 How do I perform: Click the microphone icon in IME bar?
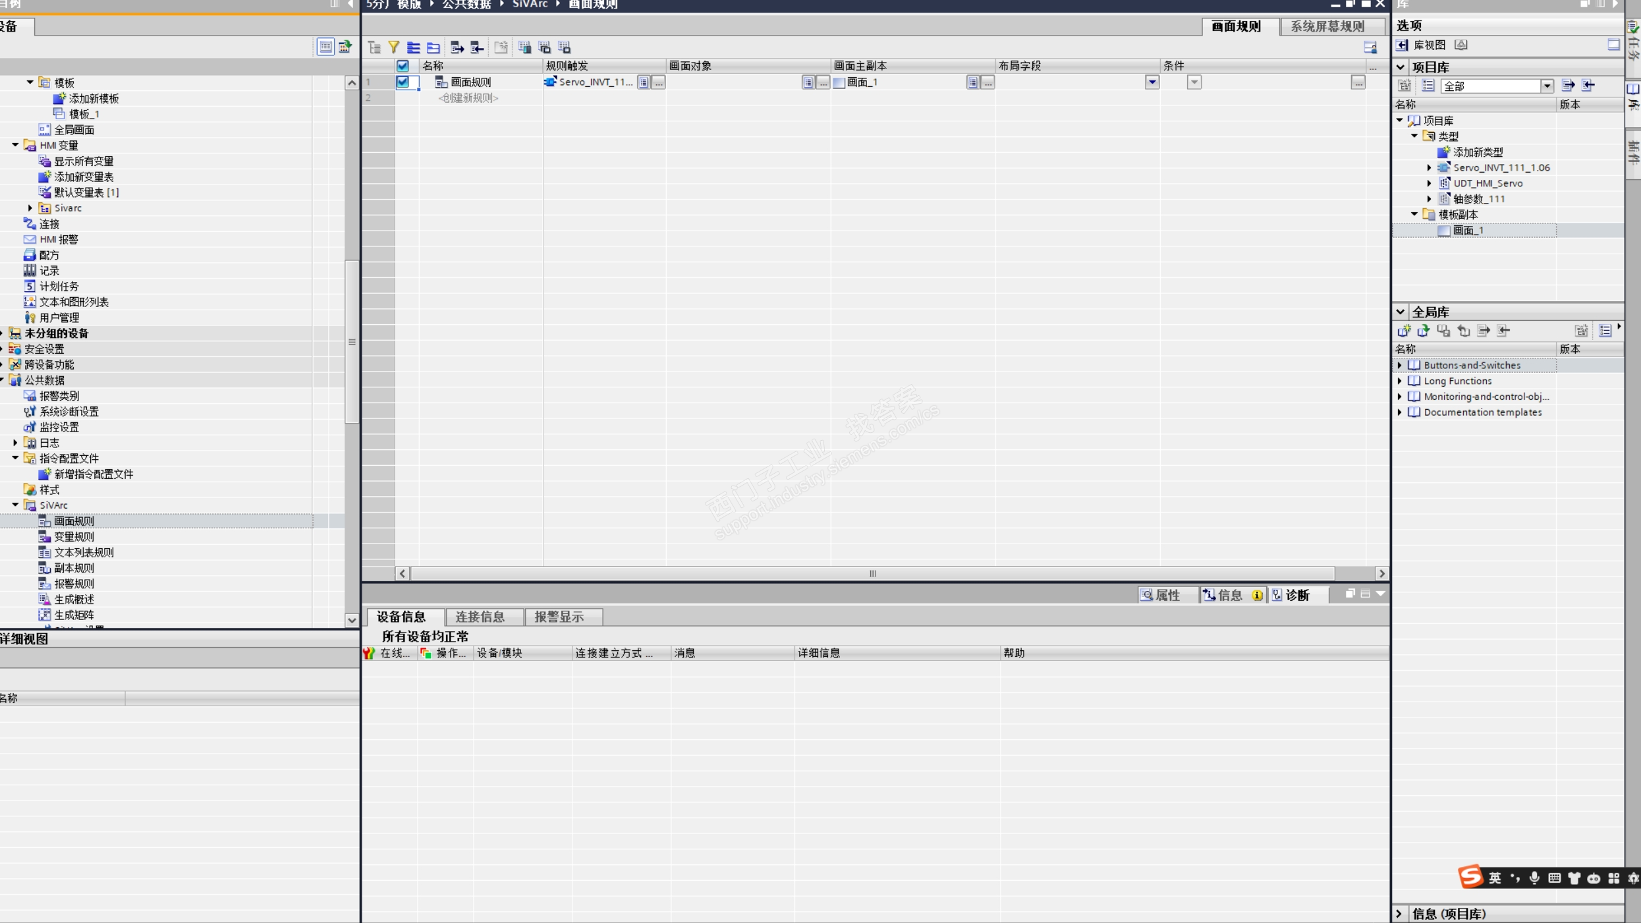pos(1534,878)
